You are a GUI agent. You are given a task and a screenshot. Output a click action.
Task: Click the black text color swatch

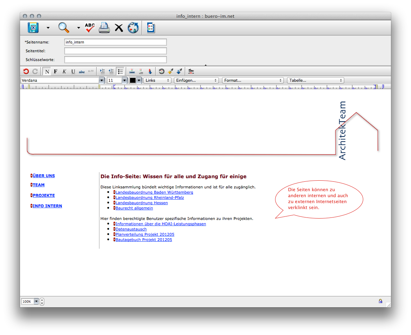click(x=133, y=80)
